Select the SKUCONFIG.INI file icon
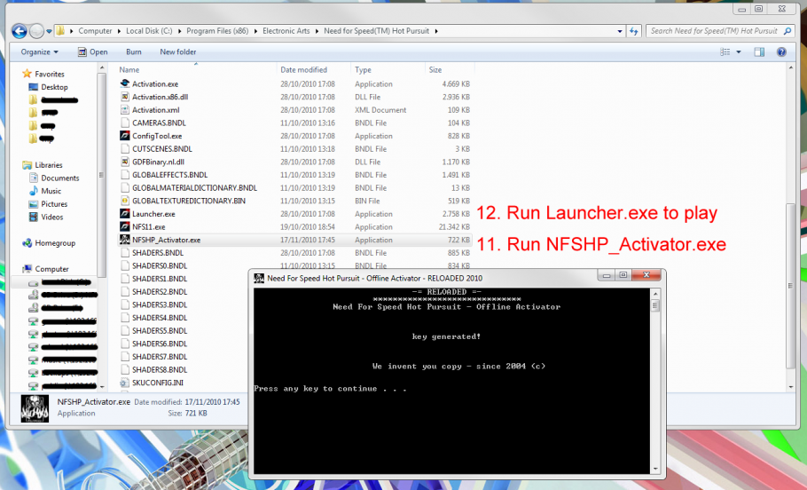807x490 pixels. [124, 383]
